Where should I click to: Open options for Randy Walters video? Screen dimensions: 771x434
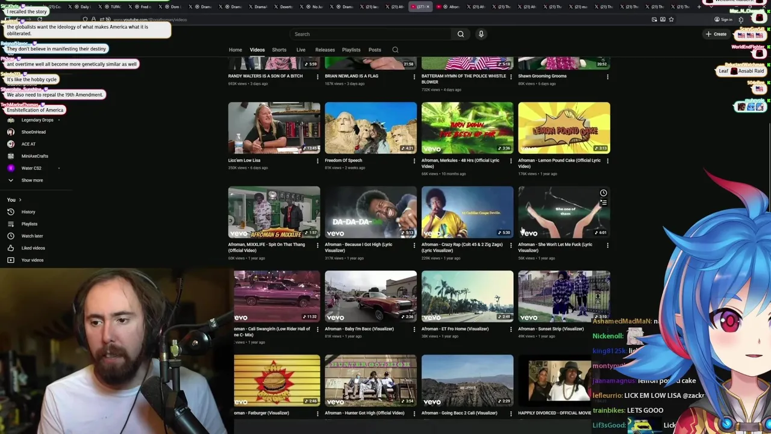[317, 77]
